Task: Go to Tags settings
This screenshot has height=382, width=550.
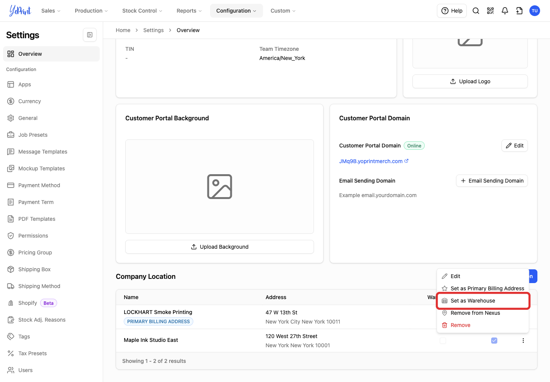Action: (x=51, y=337)
